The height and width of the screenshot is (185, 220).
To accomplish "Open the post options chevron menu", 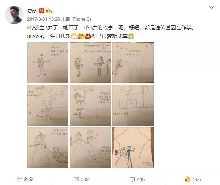I will point(211,7).
